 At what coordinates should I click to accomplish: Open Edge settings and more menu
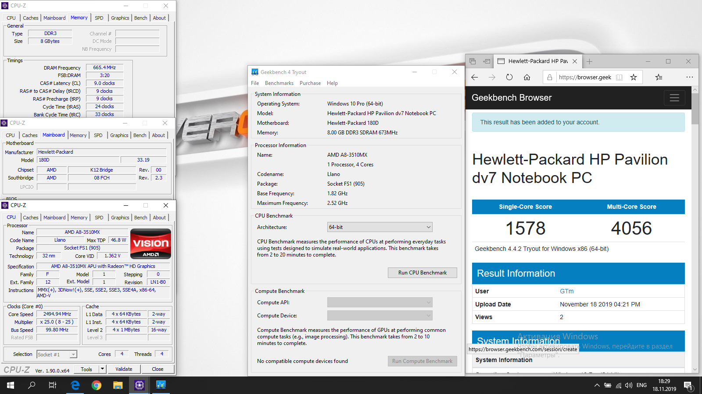pos(689,77)
